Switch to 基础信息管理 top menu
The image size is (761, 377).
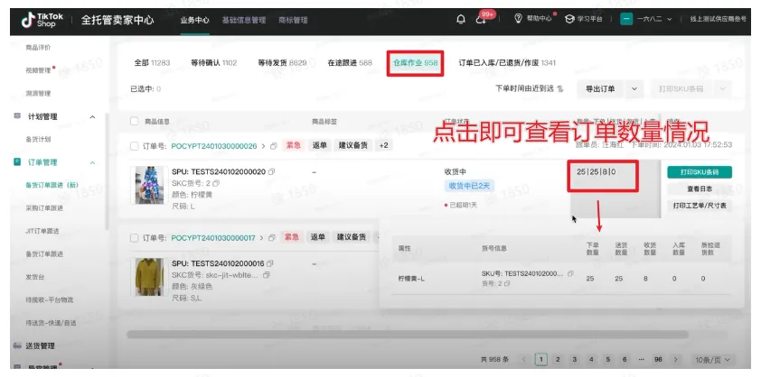244,20
